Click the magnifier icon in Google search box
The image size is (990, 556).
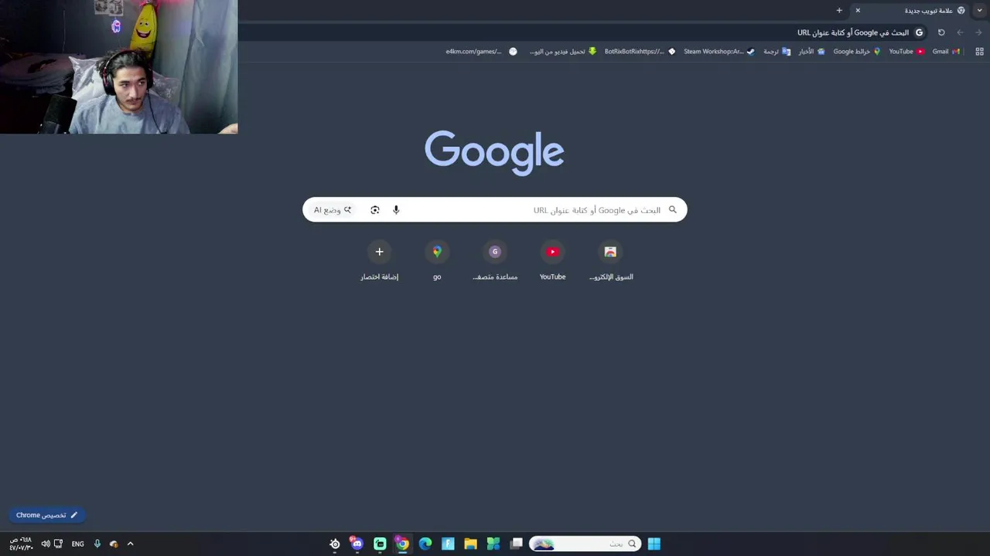point(672,210)
